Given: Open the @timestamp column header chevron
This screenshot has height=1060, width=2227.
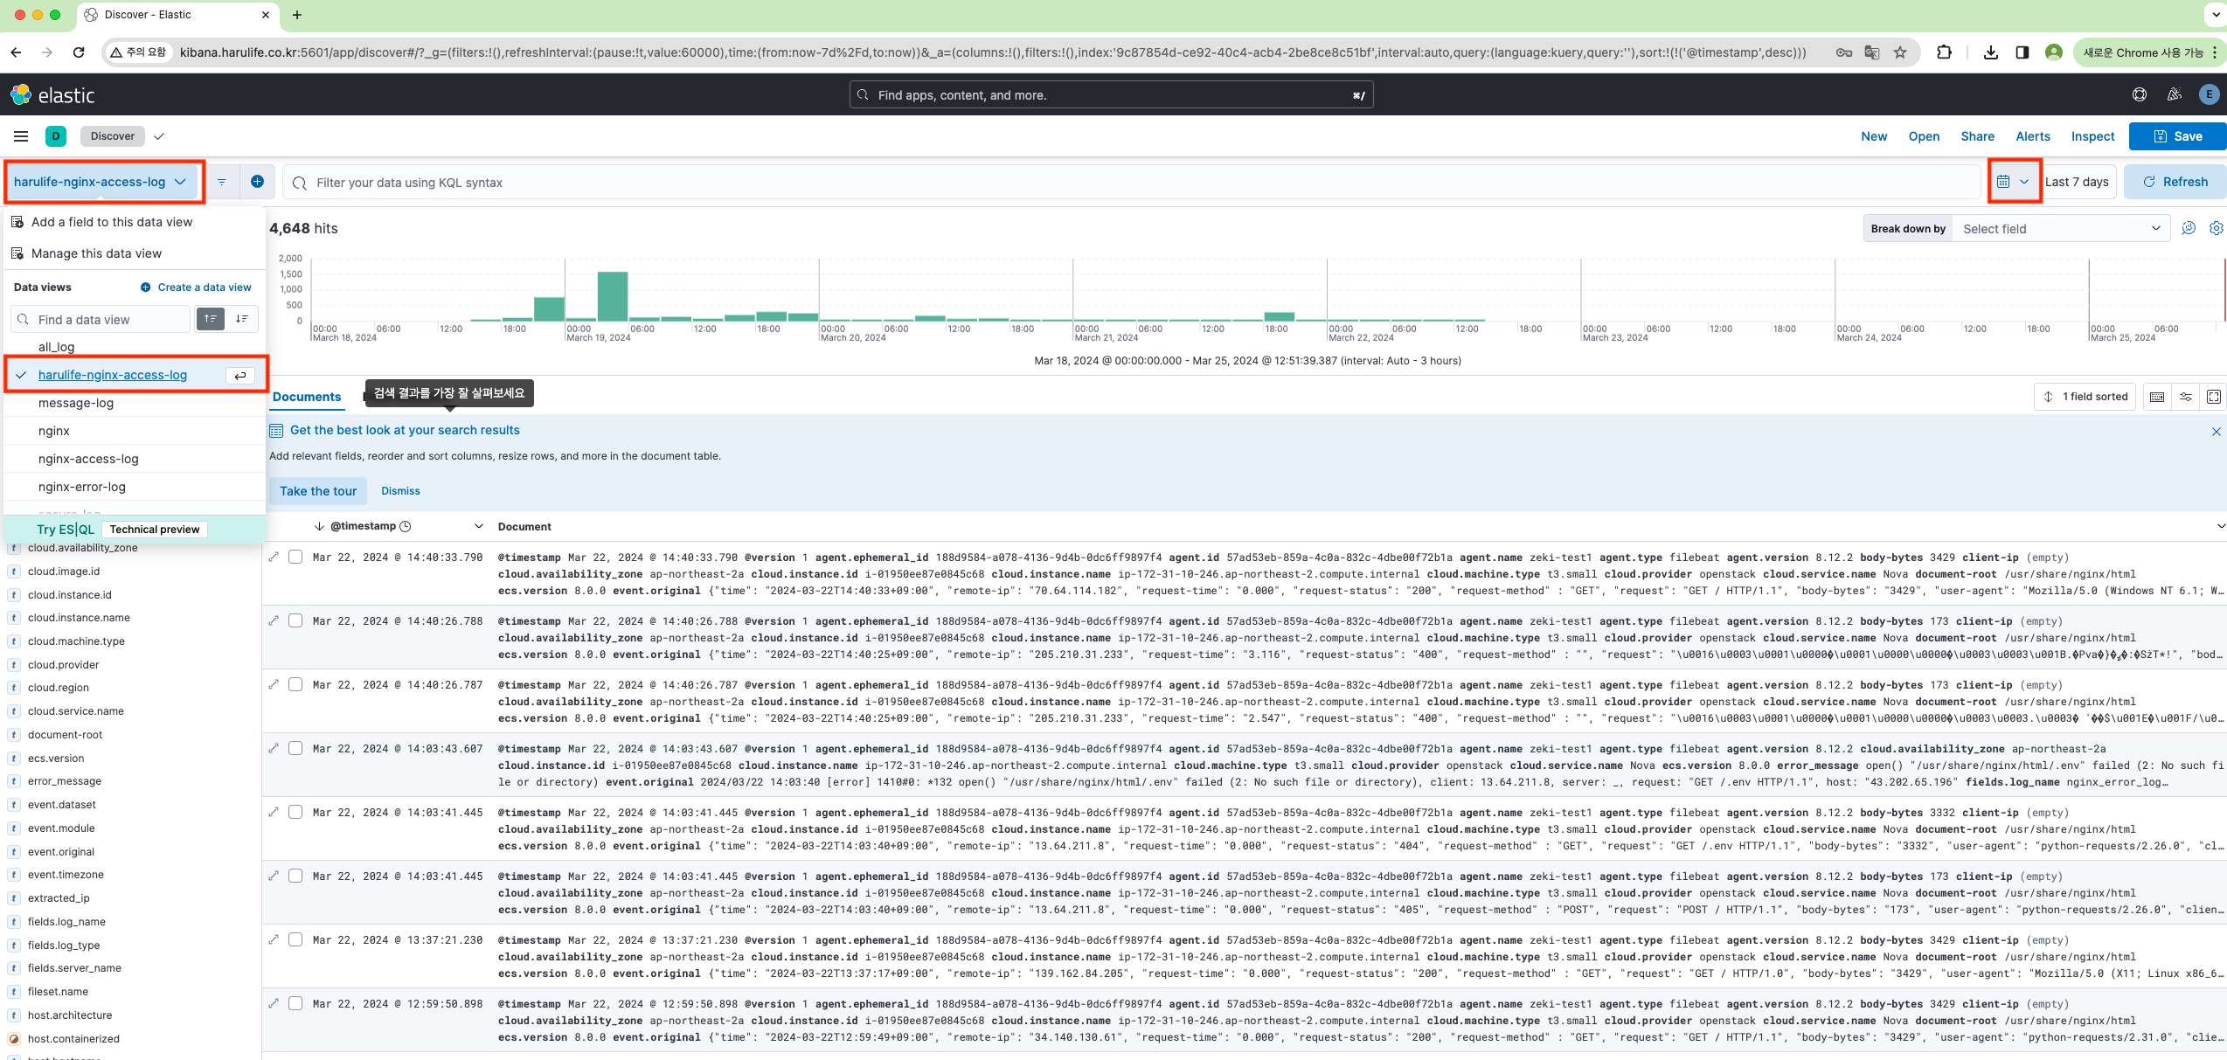Looking at the screenshot, I should click(x=478, y=526).
